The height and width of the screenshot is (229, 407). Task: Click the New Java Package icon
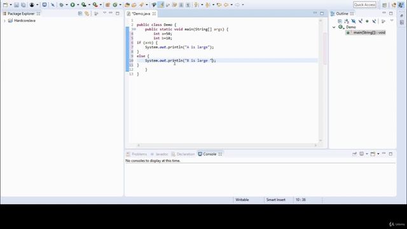107,4
